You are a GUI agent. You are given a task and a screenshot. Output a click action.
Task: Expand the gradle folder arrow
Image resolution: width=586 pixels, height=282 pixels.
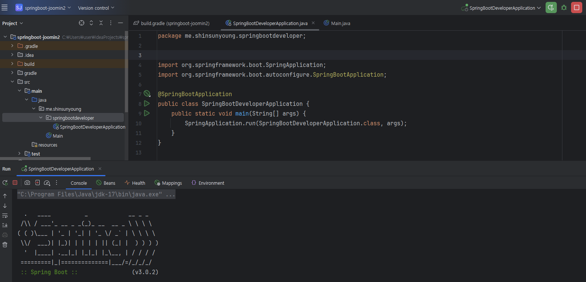pyautogui.click(x=12, y=73)
